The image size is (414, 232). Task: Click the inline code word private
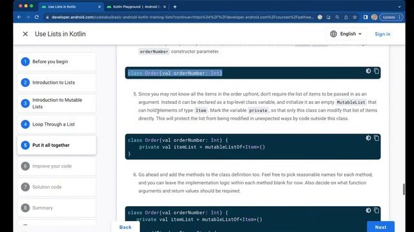pyautogui.click(x=258, y=110)
